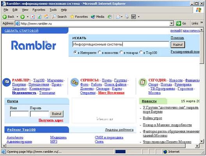
Task: Open the 'Почта' mail heading link
Action: click(12, 101)
